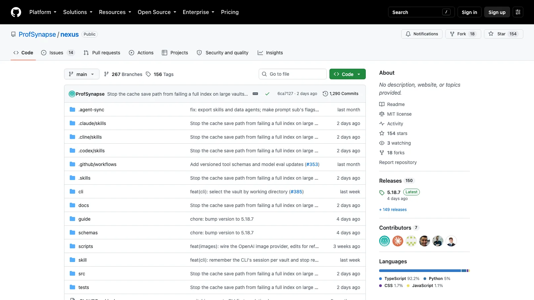Screen dimensions: 534x300
Task: Click the ProfSynapse commit author avatar
Action: tap(72, 94)
